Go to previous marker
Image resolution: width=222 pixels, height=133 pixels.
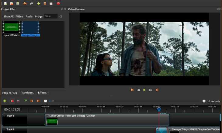(32, 101)
